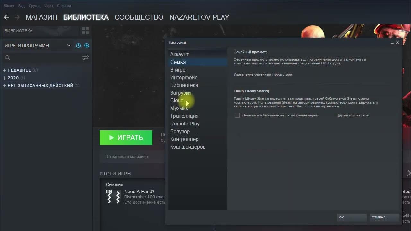
Task: Select Музыка settings category
Action: tap(197, 108)
